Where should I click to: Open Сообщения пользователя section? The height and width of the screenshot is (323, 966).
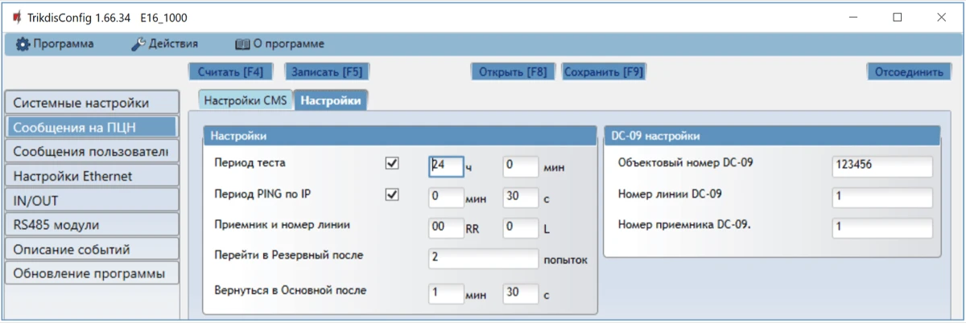pyautogui.click(x=90, y=151)
